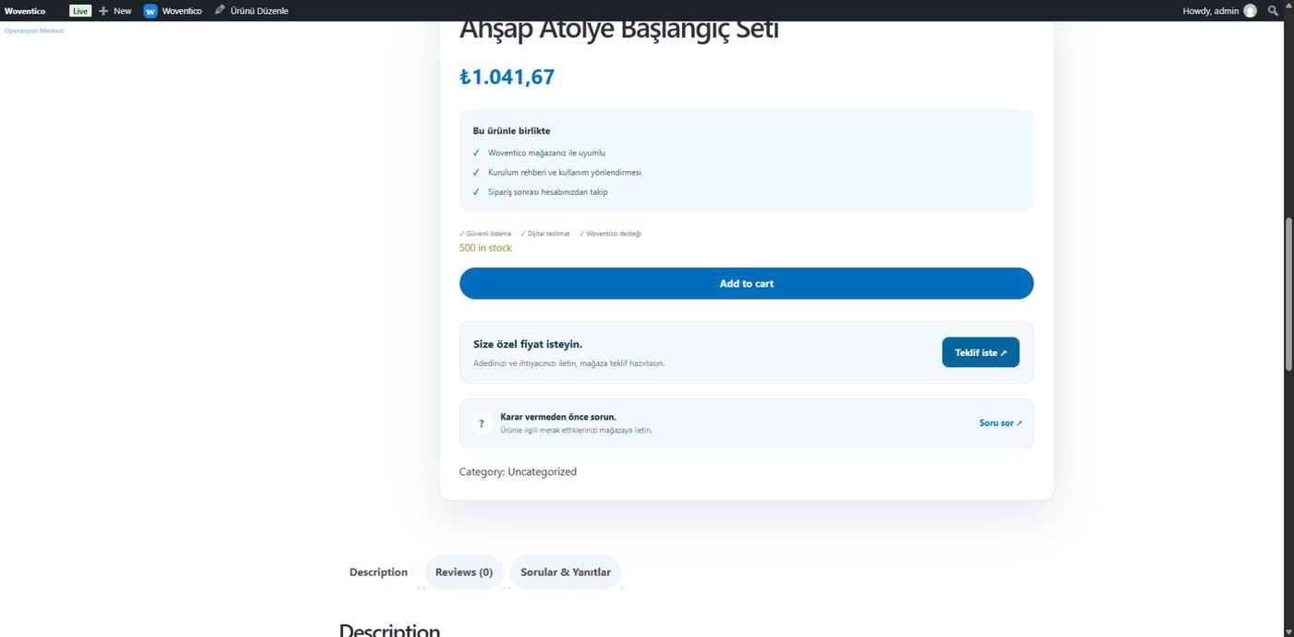Add the product to cart
Image resolution: width=1294 pixels, height=637 pixels.
pos(746,284)
